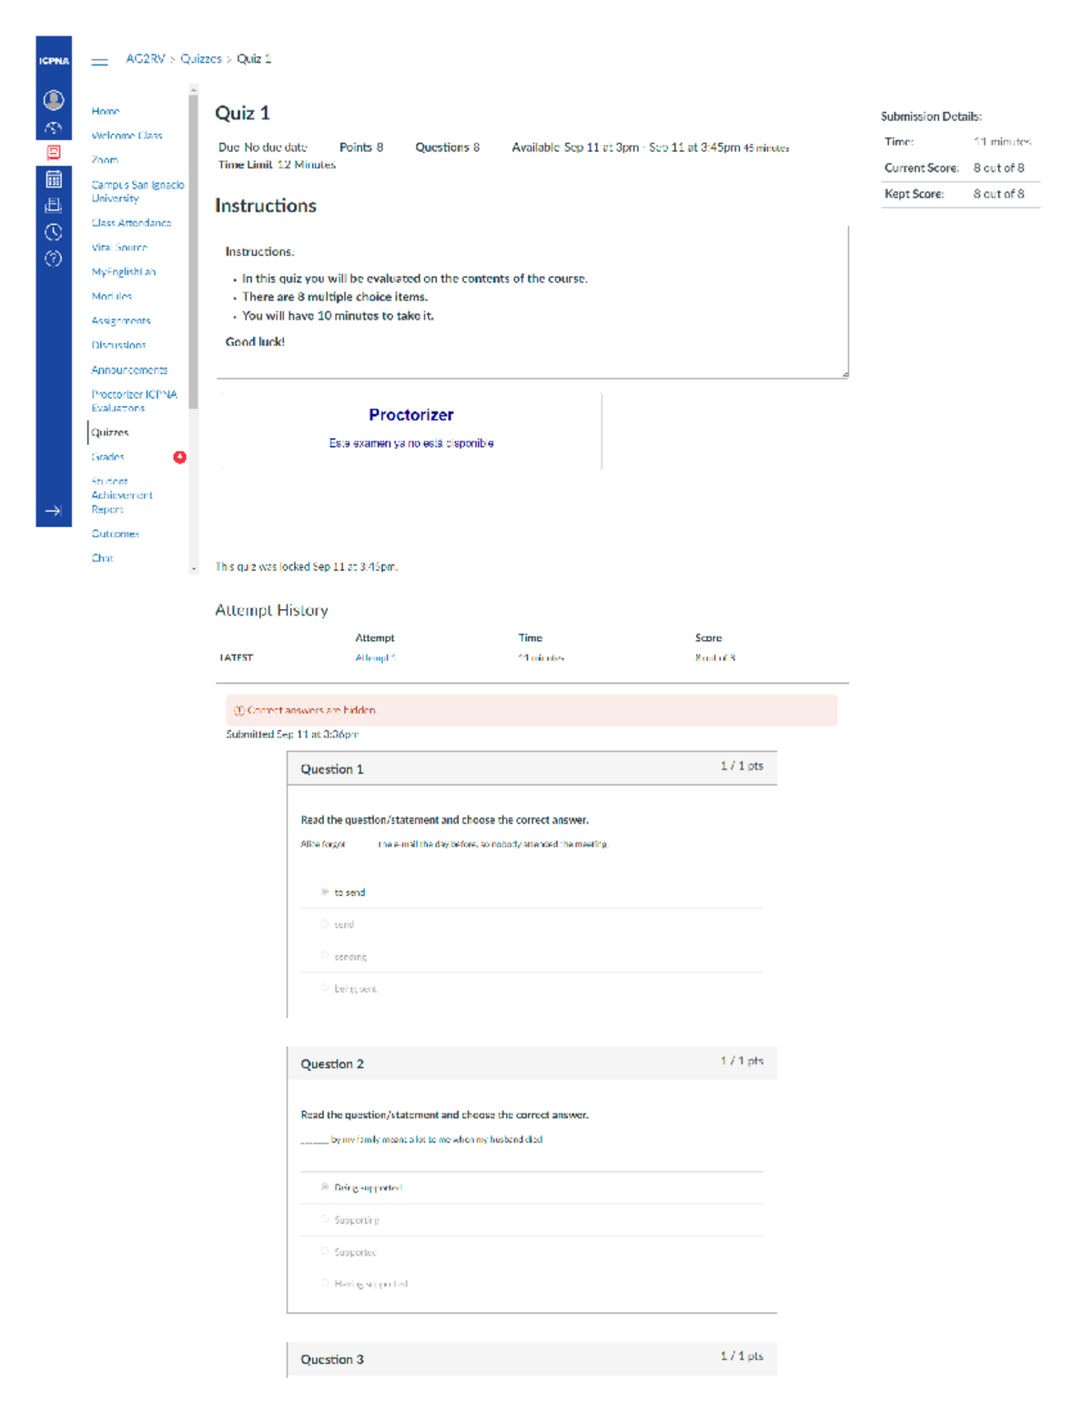
Task: Open the Dashboard gauge icon
Action: (53, 127)
